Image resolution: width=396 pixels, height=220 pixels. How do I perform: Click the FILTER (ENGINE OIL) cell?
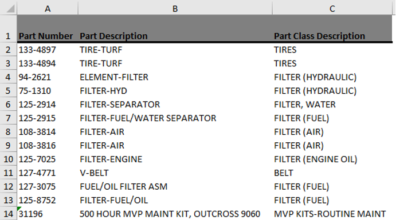pyautogui.click(x=332, y=159)
